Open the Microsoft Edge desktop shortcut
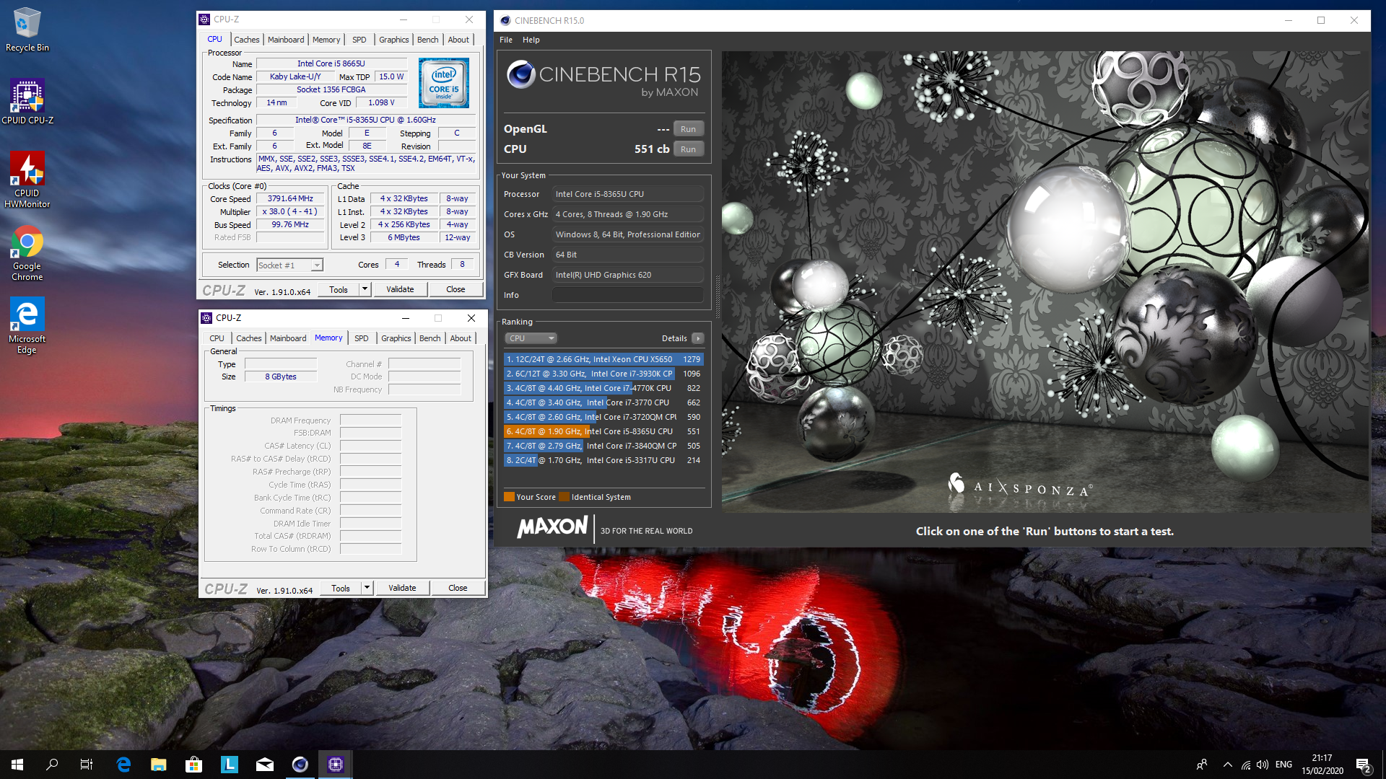The height and width of the screenshot is (779, 1386). pos(27,325)
